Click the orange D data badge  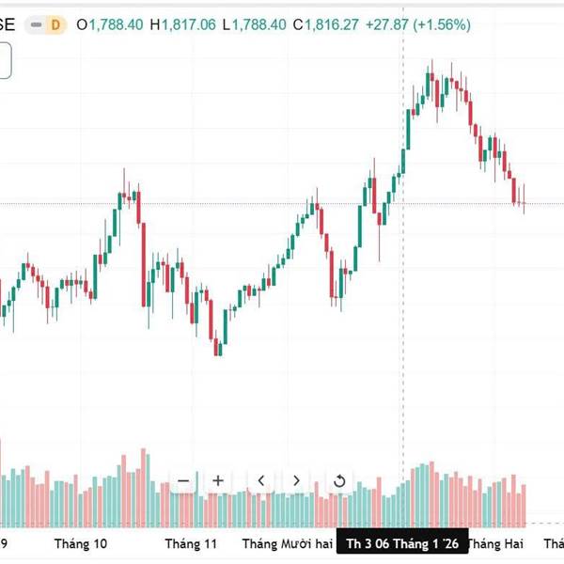tap(55, 25)
